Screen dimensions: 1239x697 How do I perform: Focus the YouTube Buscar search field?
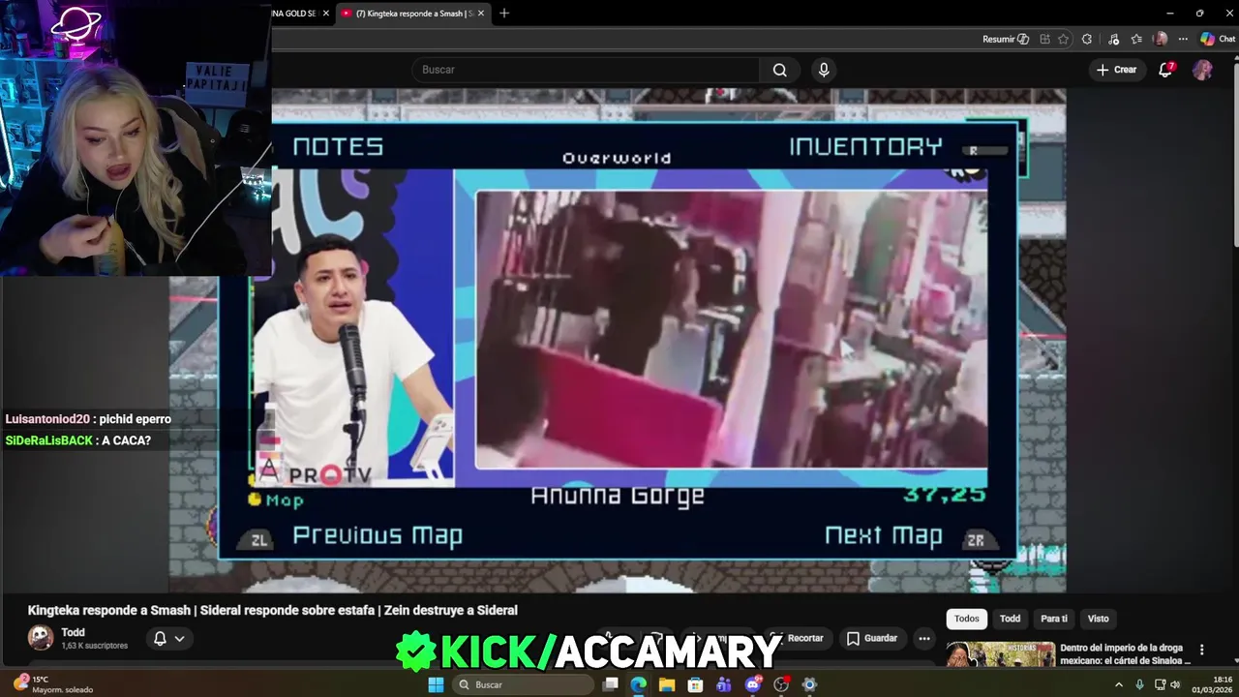point(587,70)
